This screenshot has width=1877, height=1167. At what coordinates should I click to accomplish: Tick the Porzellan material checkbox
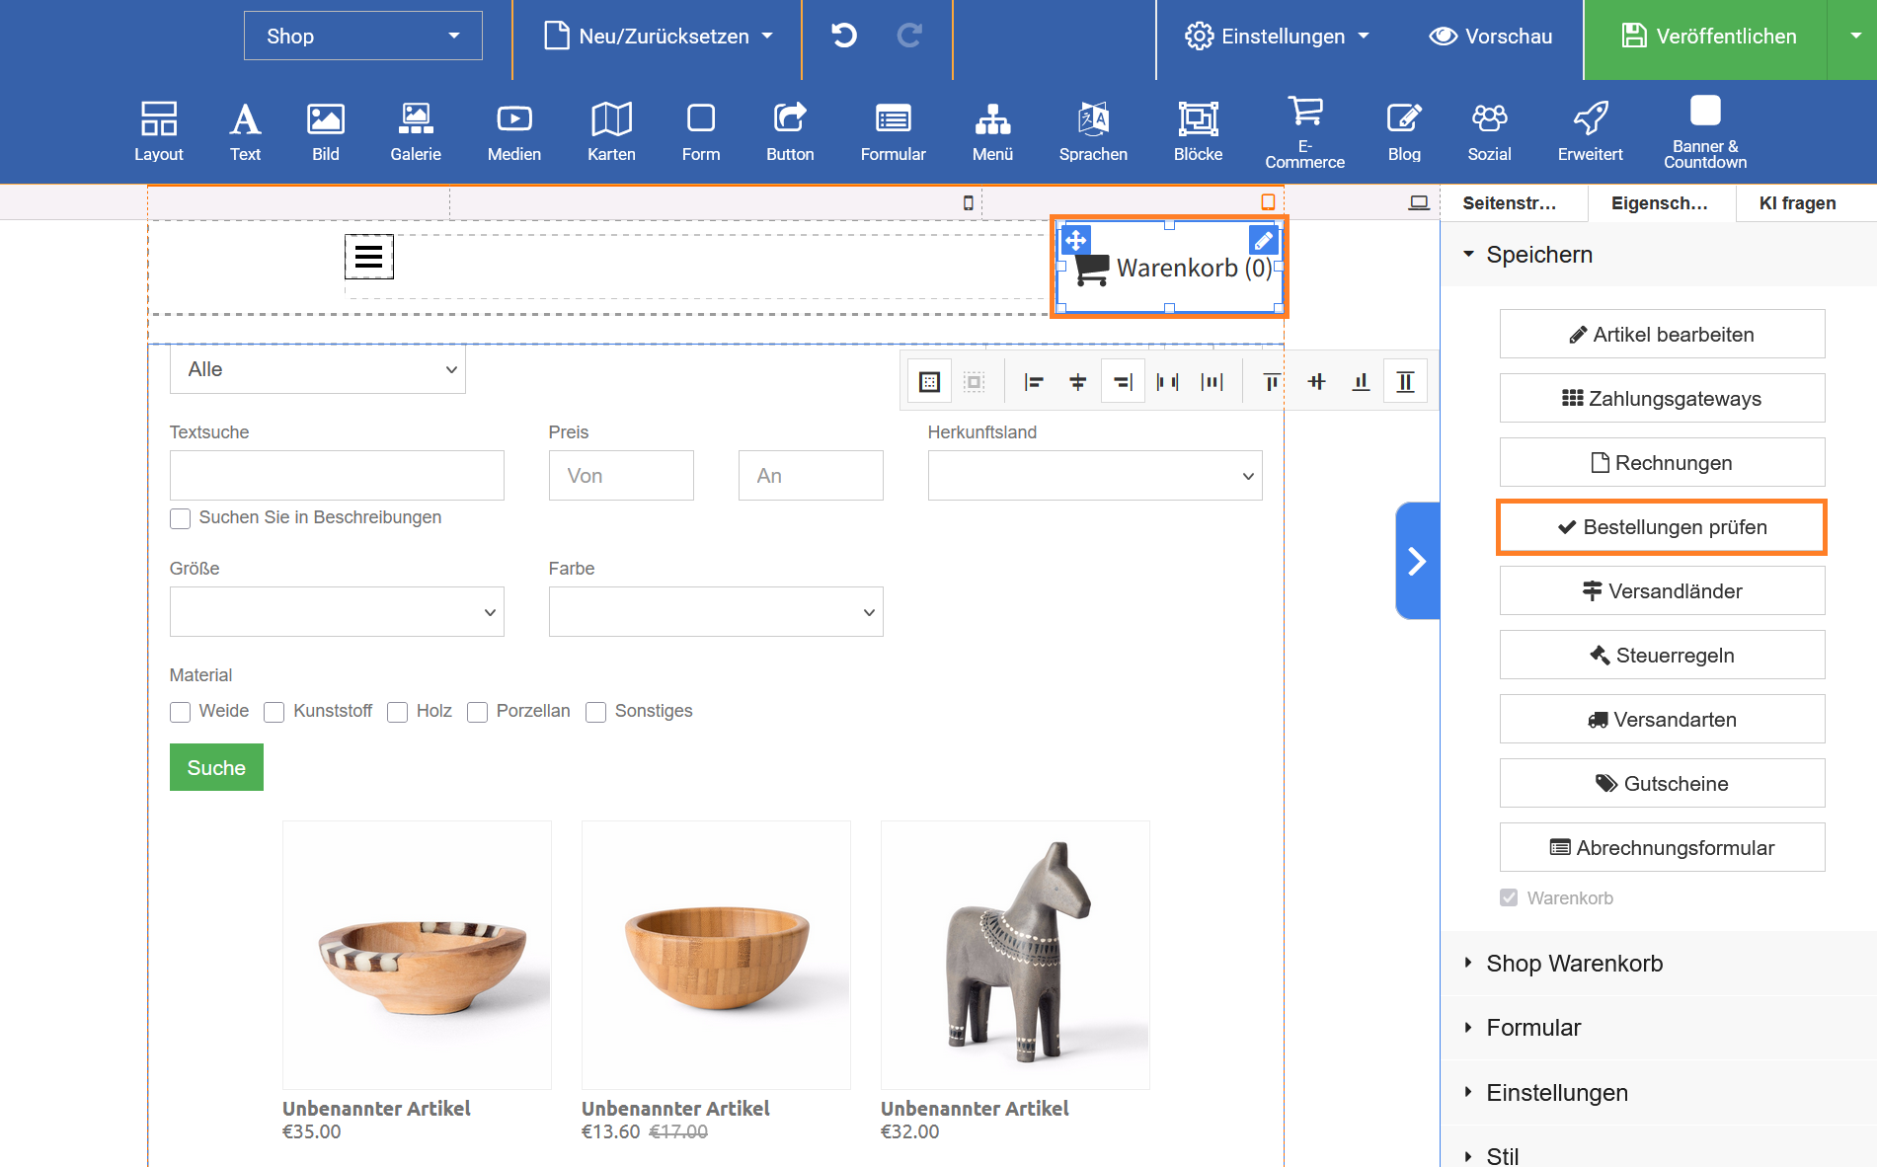[478, 712]
